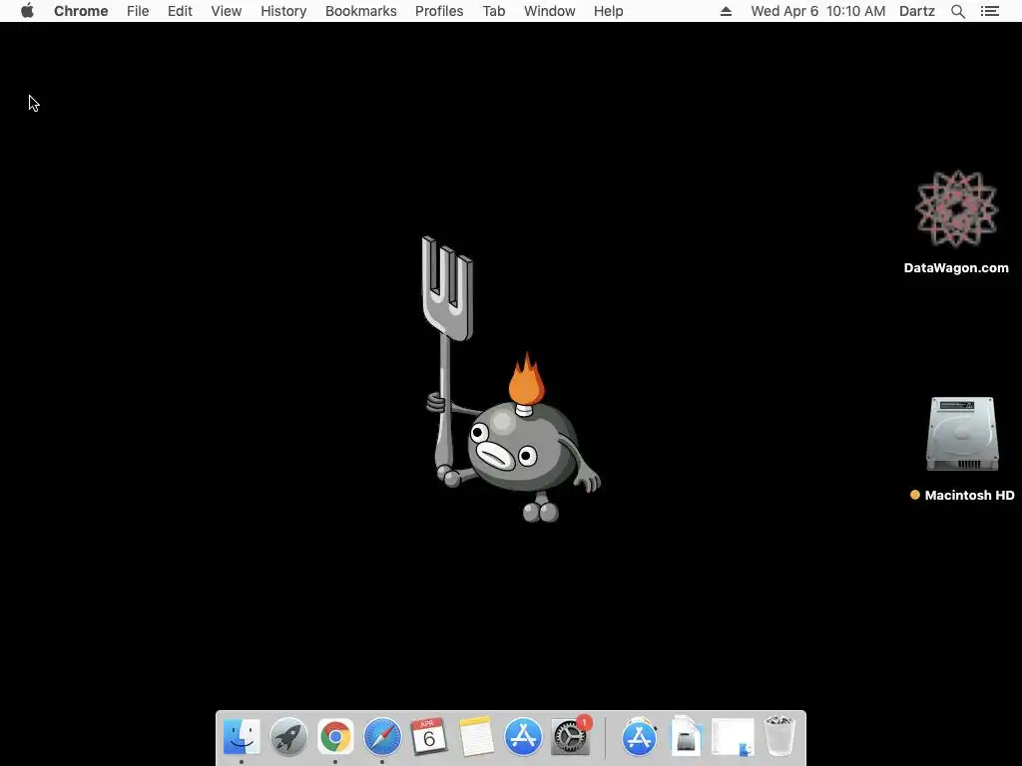Open the Help menu

608,11
